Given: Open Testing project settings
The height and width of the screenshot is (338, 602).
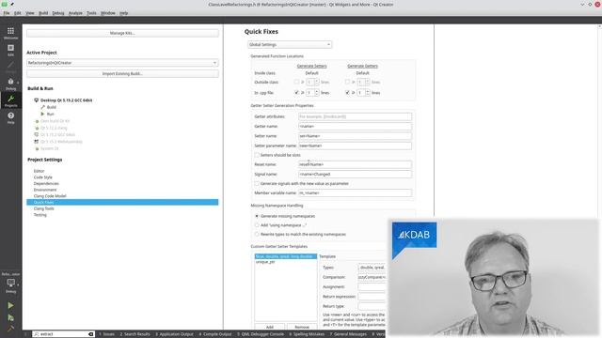Looking at the screenshot, I should click(x=40, y=215).
